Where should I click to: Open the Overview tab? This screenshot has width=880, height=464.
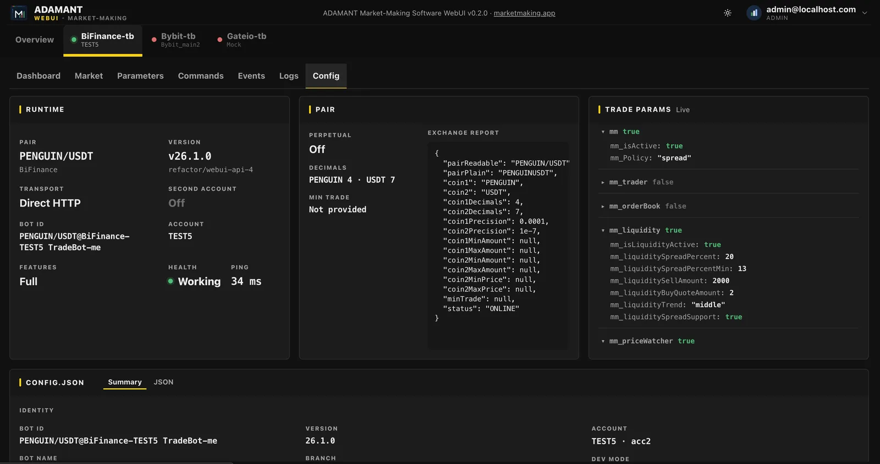coord(35,40)
